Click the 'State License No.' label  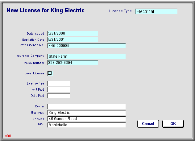tap(31, 45)
